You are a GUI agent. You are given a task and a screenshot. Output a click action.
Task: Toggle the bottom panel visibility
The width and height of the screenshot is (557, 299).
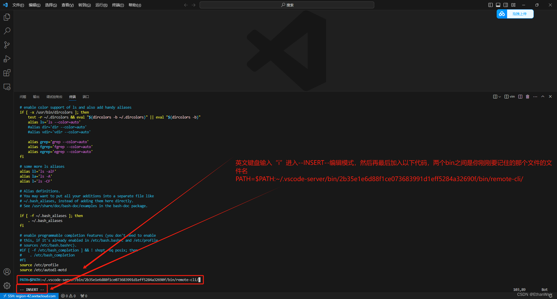(498, 5)
